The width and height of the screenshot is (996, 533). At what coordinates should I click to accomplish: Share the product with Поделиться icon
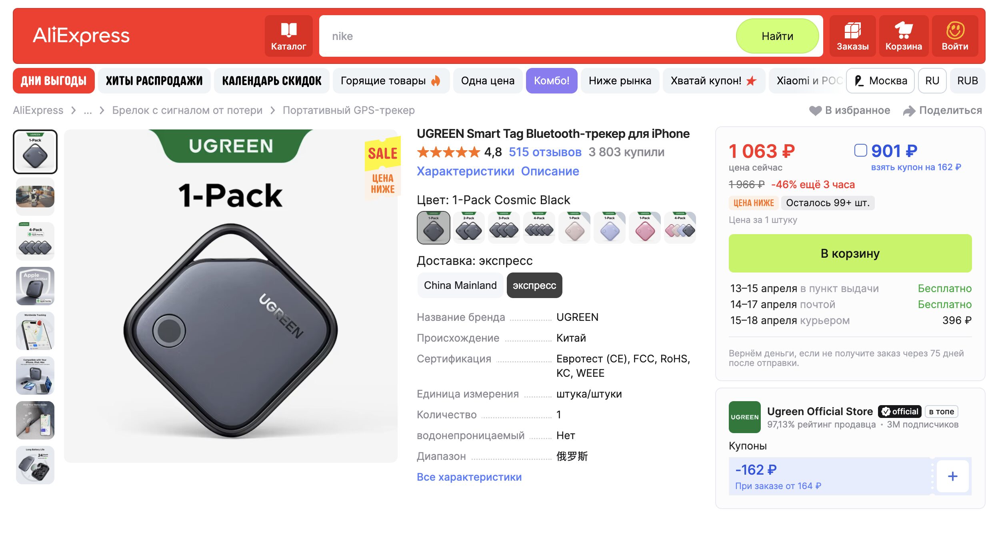point(910,110)
